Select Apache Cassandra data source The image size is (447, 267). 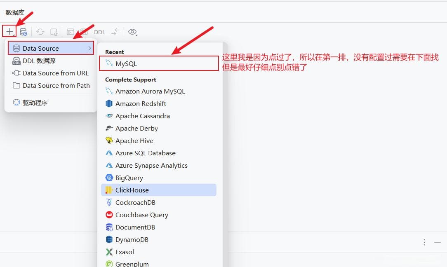tap(159, 116)
